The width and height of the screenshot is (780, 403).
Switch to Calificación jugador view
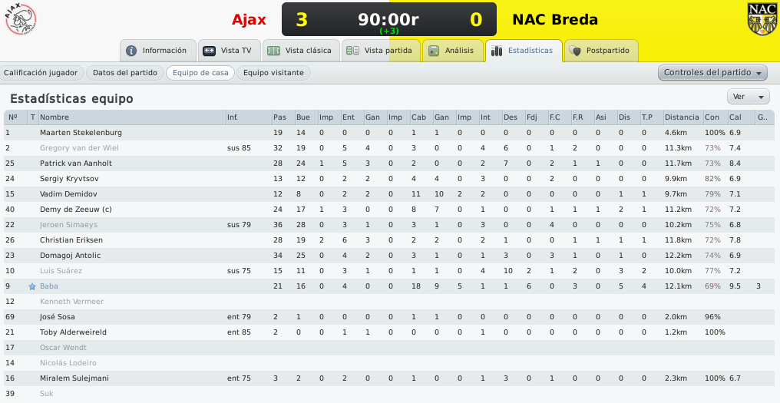[41, 73]
